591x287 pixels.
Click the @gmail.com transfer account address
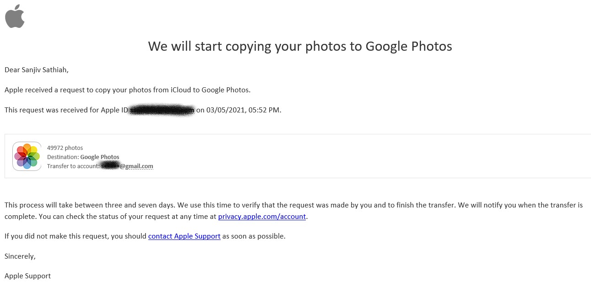[x=127, y=166]
